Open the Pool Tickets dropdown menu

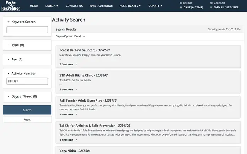tap(130, 6)
